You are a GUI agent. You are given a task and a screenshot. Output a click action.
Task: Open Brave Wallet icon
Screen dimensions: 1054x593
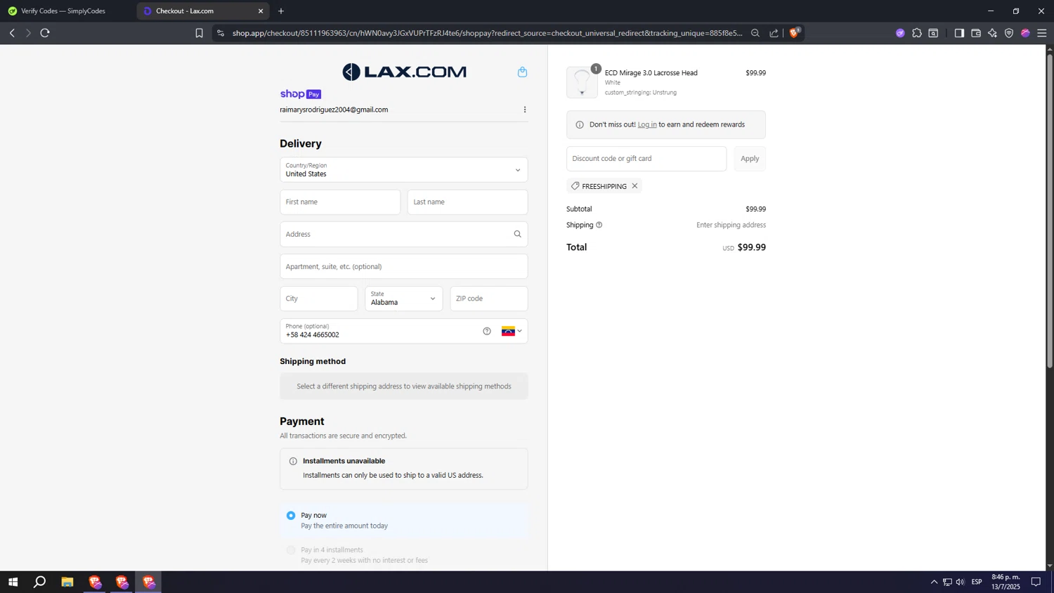tap(976, 33)
